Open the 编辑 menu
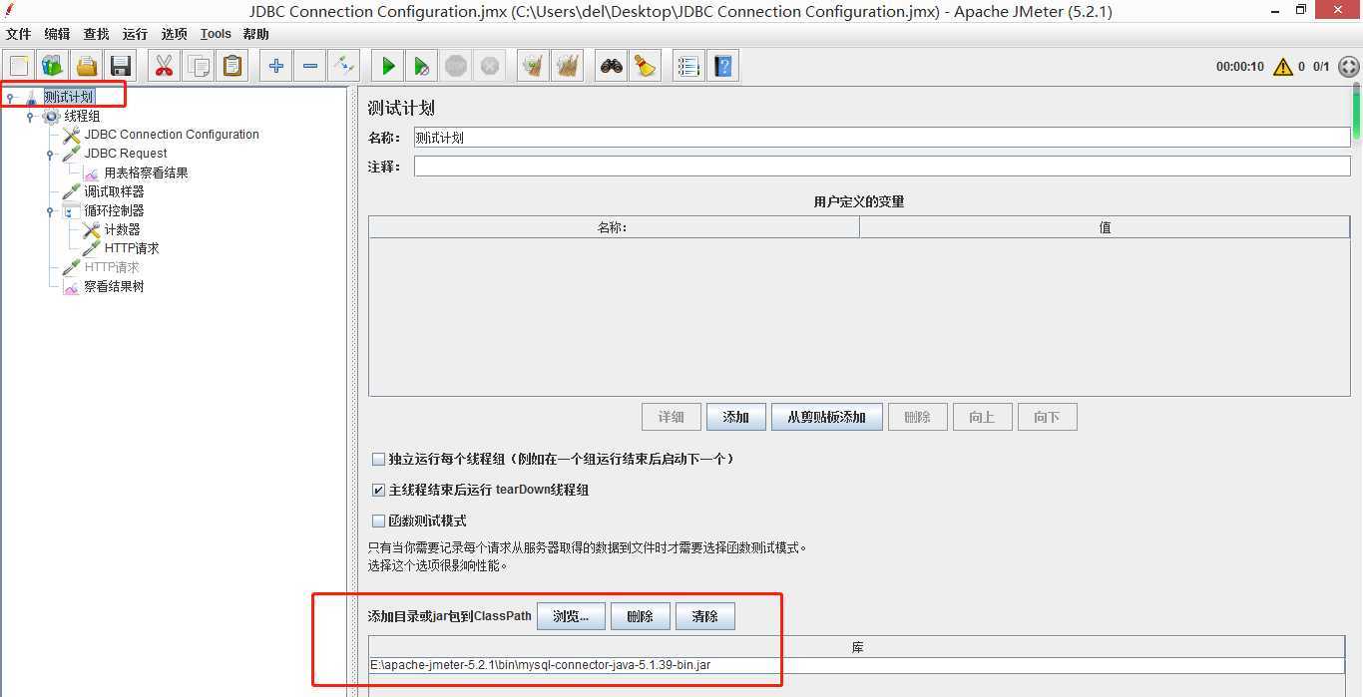This screenshot has height=697, width=1363. click(57, 34)
